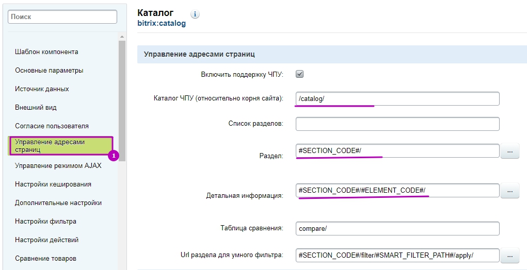Toggle the Включить поддержку ЧПУ checkbox

(x=299, y=74)
